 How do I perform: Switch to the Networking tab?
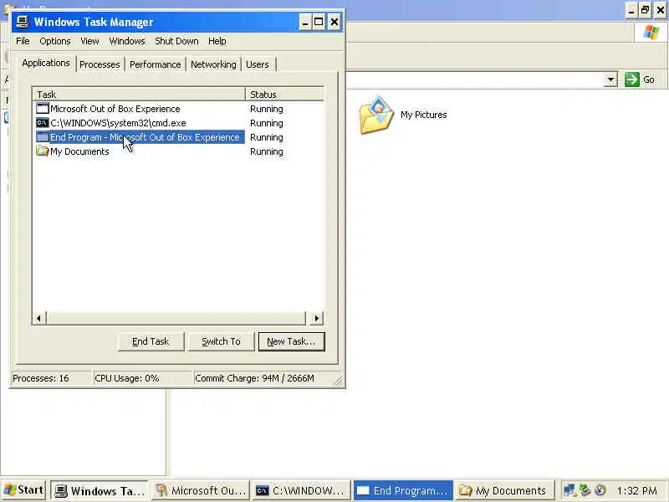click(x=213, y=64)
